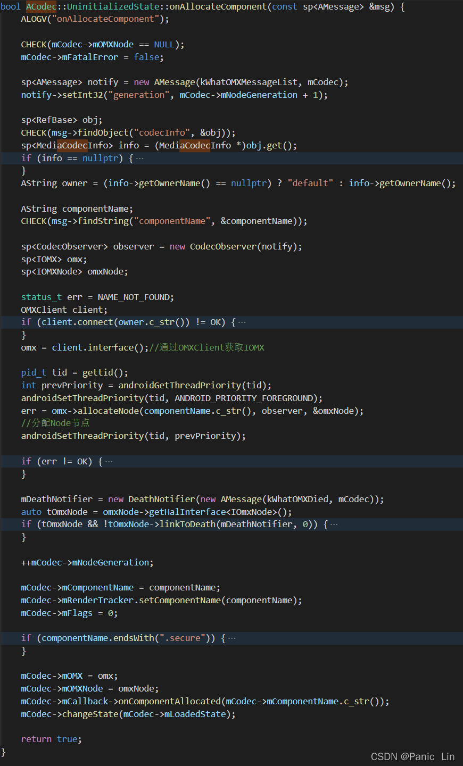Expand folded block after endsWith(".secure") condition
Viewport: 463px width, 766px height.
point(232,638)
